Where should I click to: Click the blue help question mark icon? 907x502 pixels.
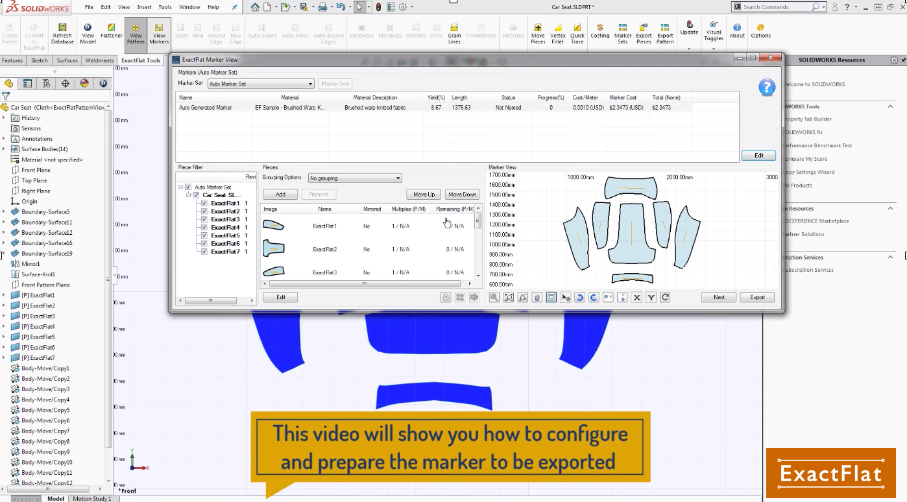click(766, 88)
